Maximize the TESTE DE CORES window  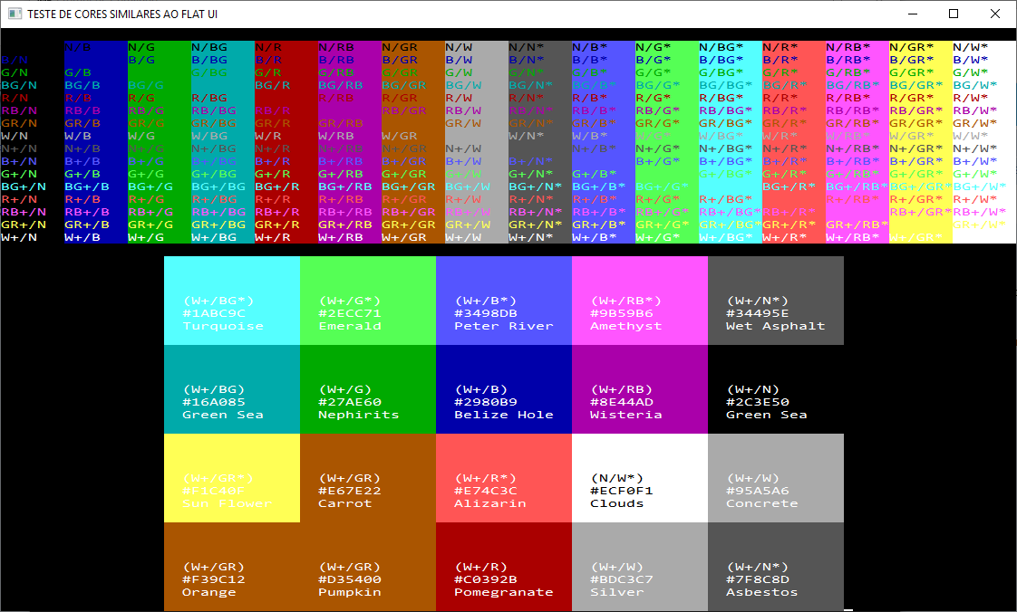click(x=954, y=14)
